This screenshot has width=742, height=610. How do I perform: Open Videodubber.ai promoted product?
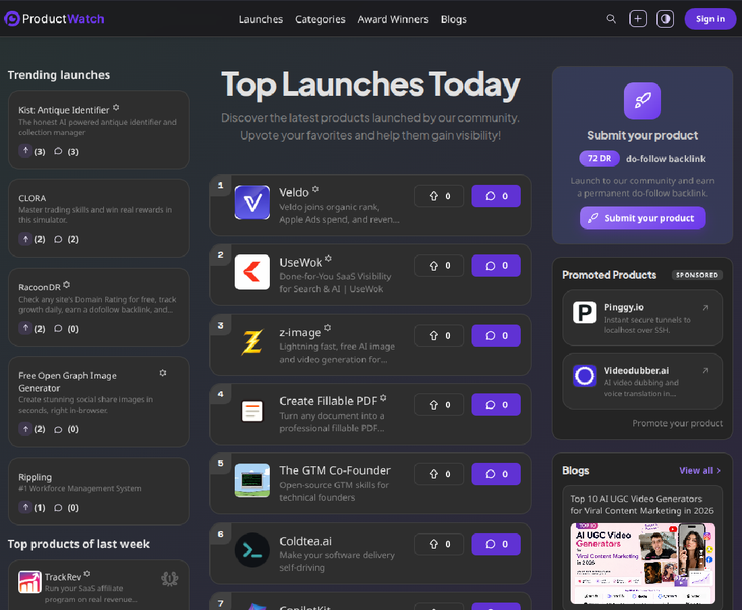click(x=643, y=381)
